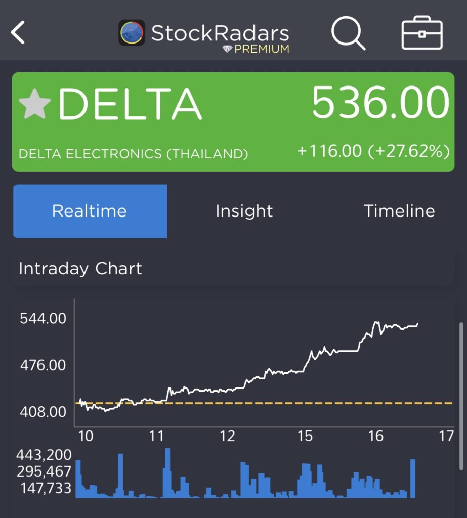
Task: Toggle the favorite star for DELTA
Action: coord(35,104)
